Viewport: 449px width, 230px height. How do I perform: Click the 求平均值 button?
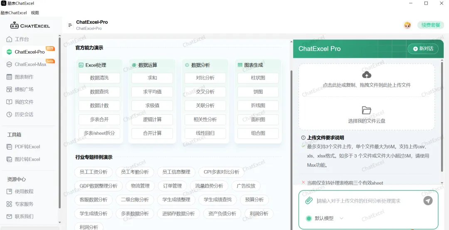[152, 92]
